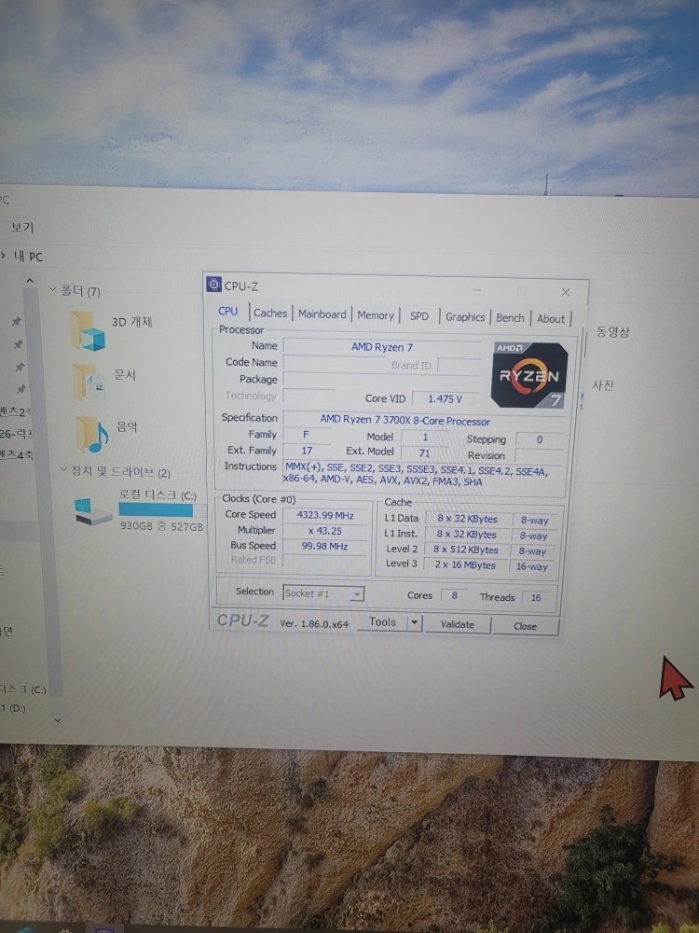Click the C: drive usage bar
699x933 pixels.
156,510
